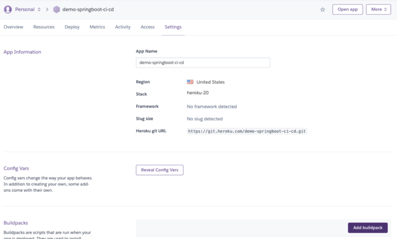Click Reveal Config Vars button

pos(160,170)
